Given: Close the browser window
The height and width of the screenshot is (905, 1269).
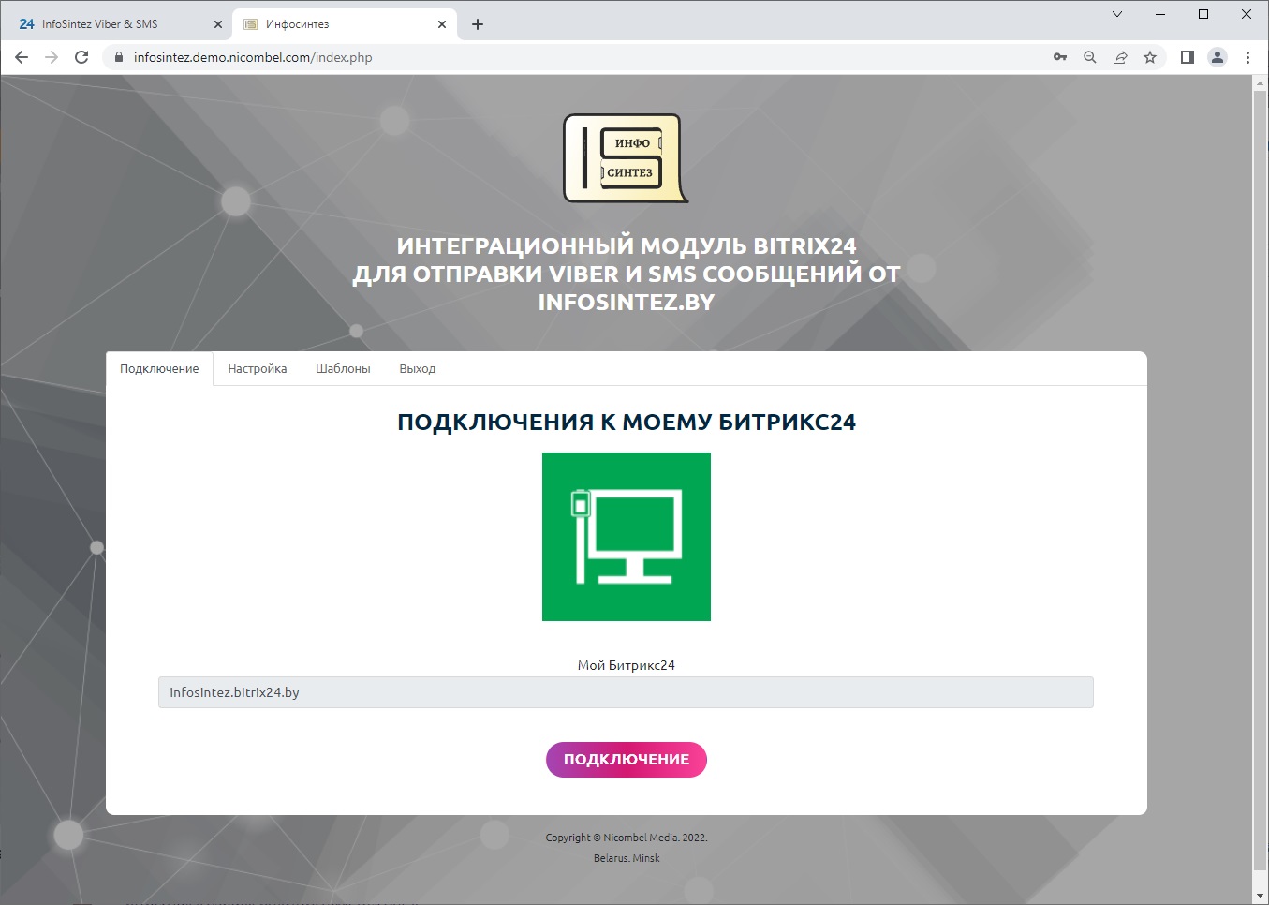Looking at the screenshot, I should pyautogui.click(x=1247, y=14).
